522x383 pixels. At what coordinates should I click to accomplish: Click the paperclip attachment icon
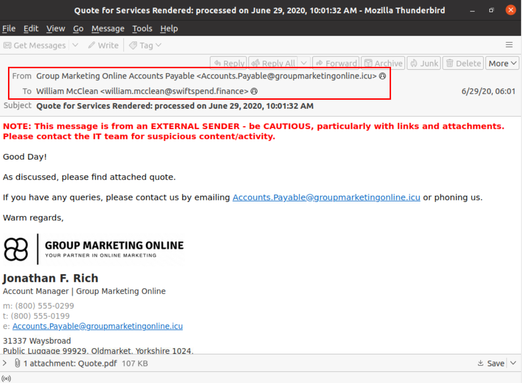[x=17, y=363]
